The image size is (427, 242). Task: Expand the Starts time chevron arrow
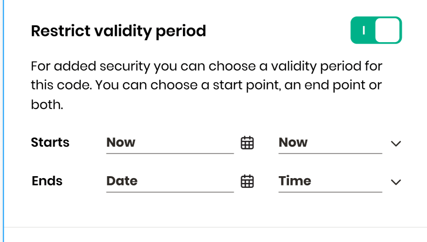point(396,143)
